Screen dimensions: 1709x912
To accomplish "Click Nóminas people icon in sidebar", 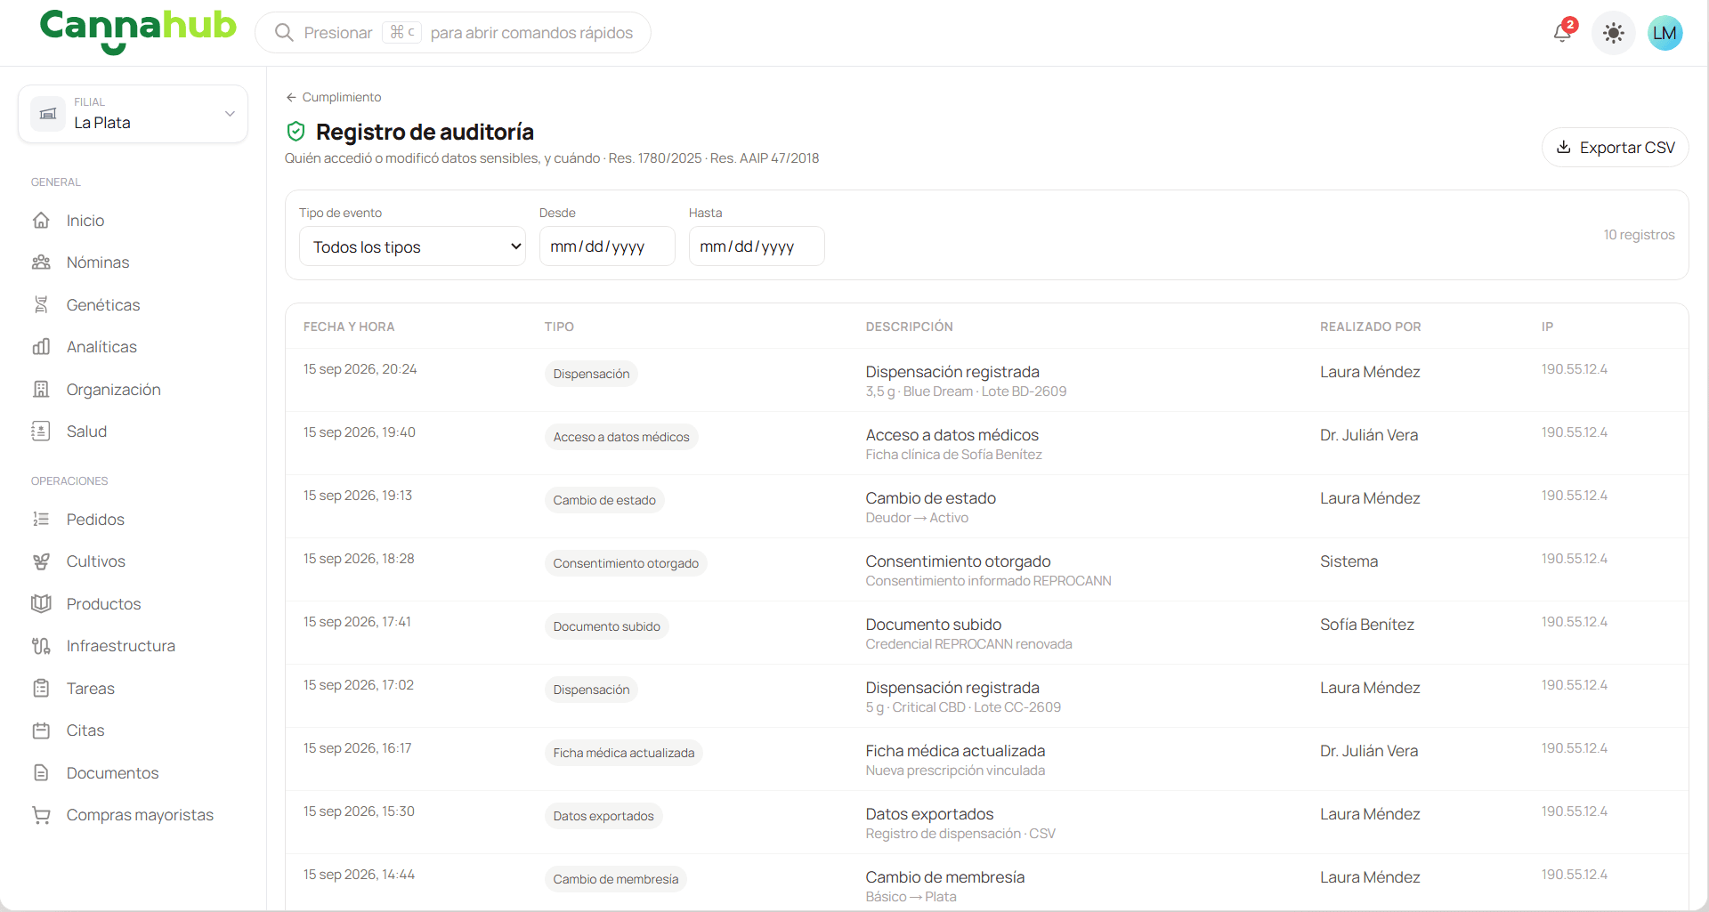I will coord(41,262).
